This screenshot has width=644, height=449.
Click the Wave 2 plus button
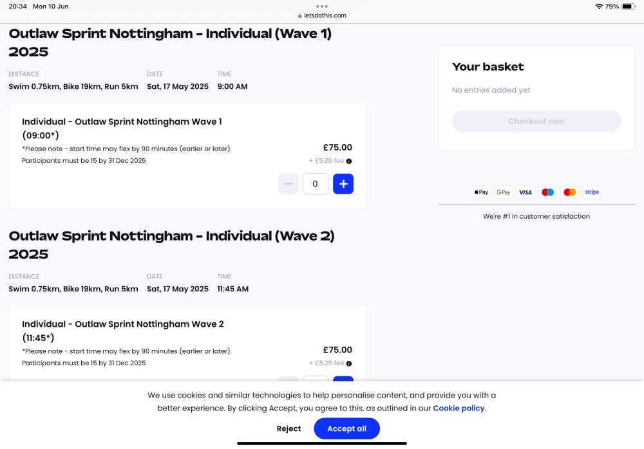point(343,378)
